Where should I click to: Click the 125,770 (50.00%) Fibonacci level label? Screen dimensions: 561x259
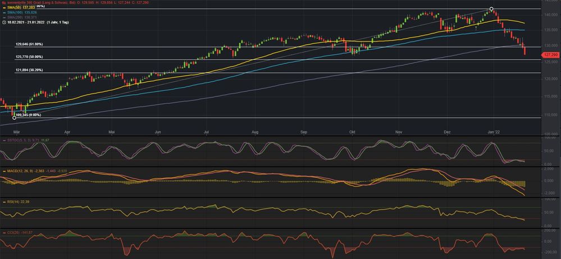(29, 57)
